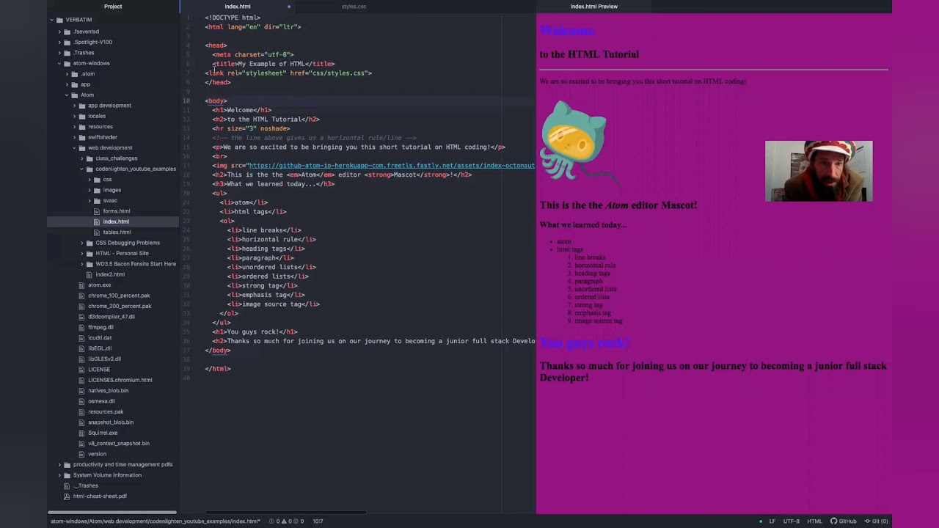Screen dimensions: 939x528
Task: Collapse the web development folder
Action: [x=74, y=148]
